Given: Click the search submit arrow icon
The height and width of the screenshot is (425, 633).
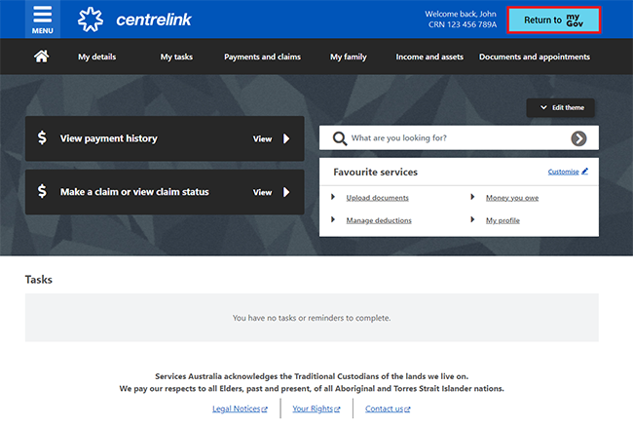Looking at the screenshot, I should (x=578, y=138).
